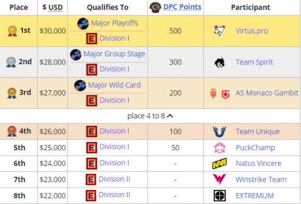Collapse the place 4 to 8 rows
The height and width of the screenshot is (204, 301).
(150, 116)
